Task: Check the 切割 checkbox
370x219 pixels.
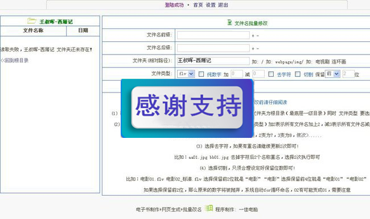Action: coord(298,74)
